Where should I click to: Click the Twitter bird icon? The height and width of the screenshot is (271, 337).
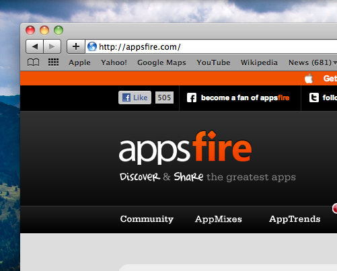[314, 98]
